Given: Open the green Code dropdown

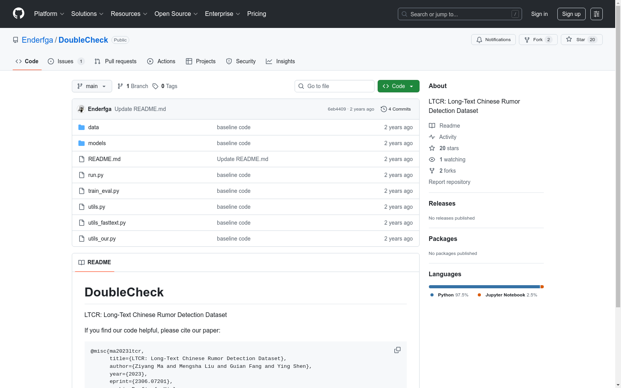Looking at the screenshot, I should [x=399, y=86].
